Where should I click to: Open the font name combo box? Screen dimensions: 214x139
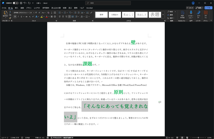[x=21, y=13]
